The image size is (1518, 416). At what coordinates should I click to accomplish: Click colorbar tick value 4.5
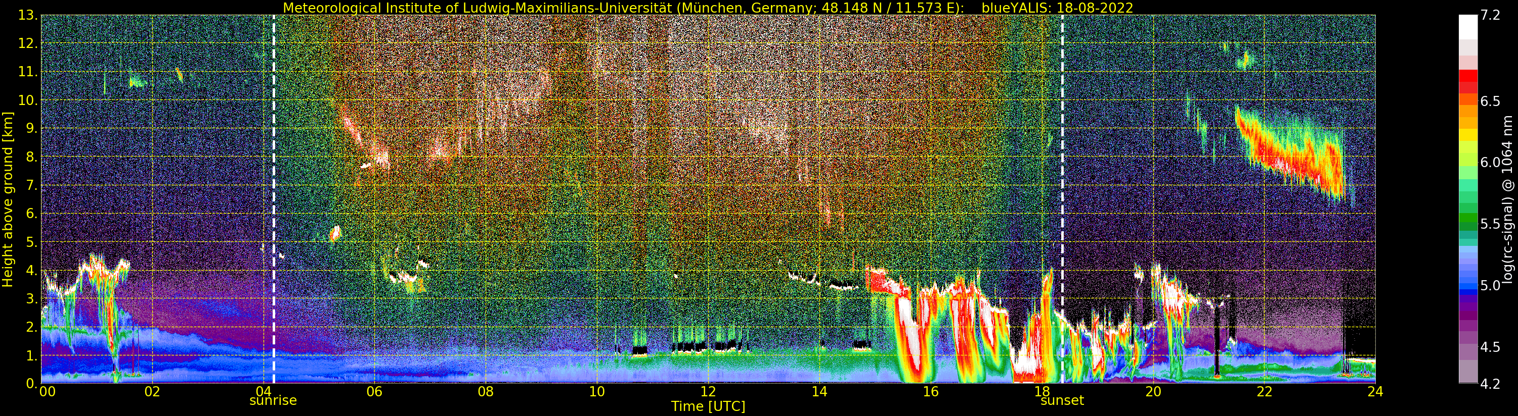pyautogui.click(x=1490, y=347)
